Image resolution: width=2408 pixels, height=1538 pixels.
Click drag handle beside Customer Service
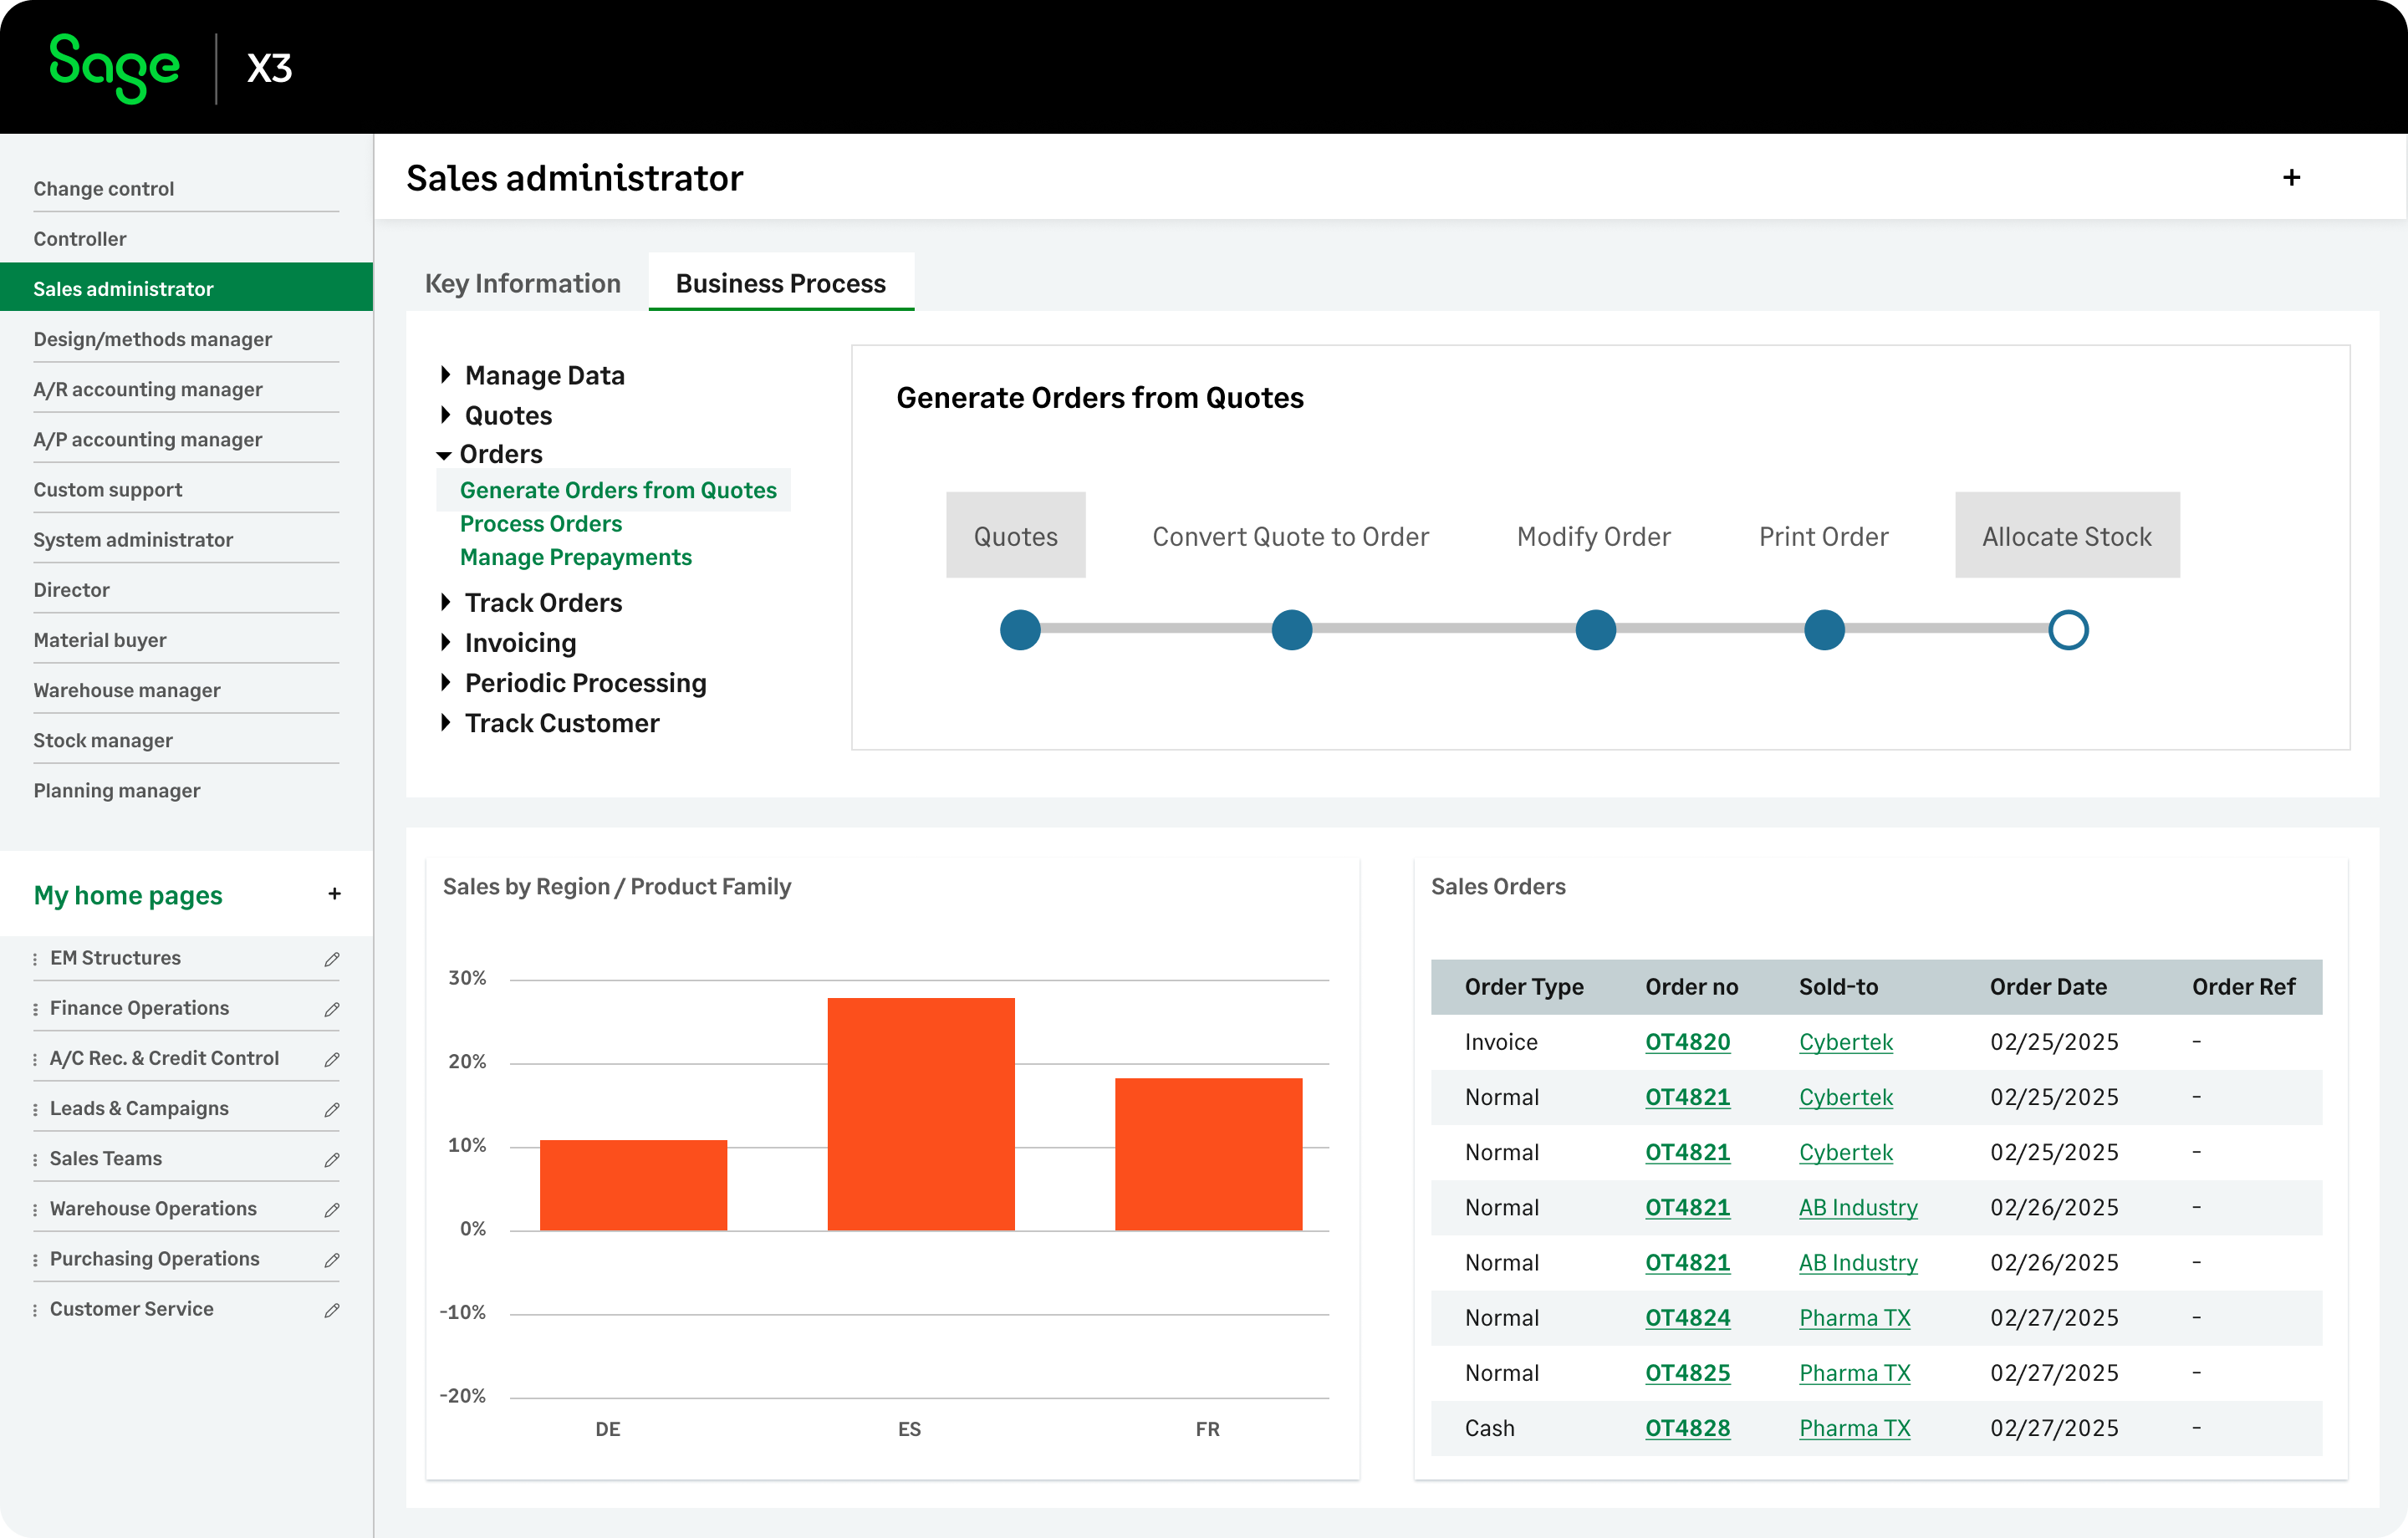coord(36,1310)
